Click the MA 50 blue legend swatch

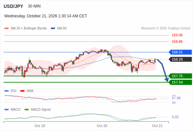click(53, 28)
